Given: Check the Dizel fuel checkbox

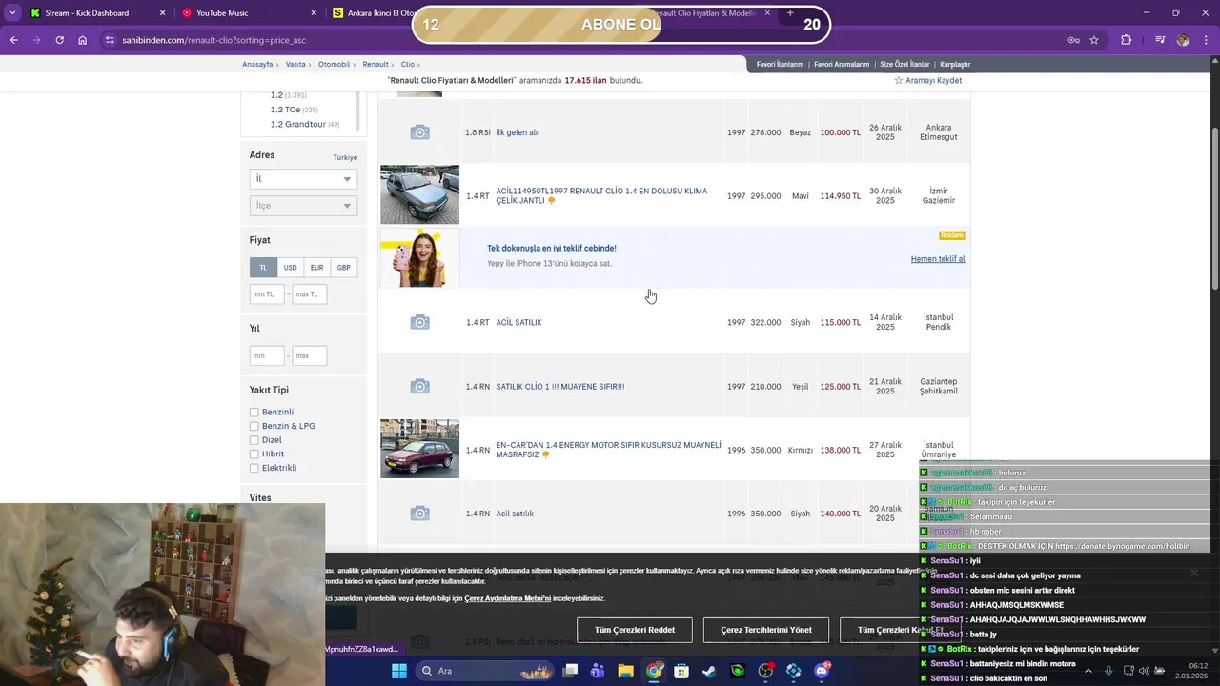Looking at the screenshot, I should point(254,440).
